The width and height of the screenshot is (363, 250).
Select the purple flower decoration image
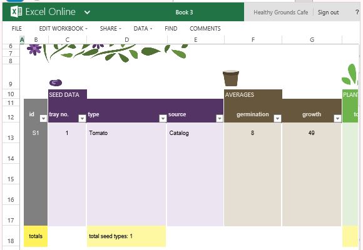tap(34, 49)
